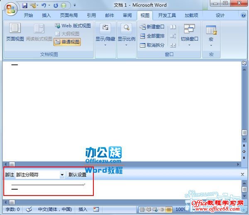249x215 pixels.
Task: Click the proofing check icon in the status bar
Action: (x=29, y=209)
